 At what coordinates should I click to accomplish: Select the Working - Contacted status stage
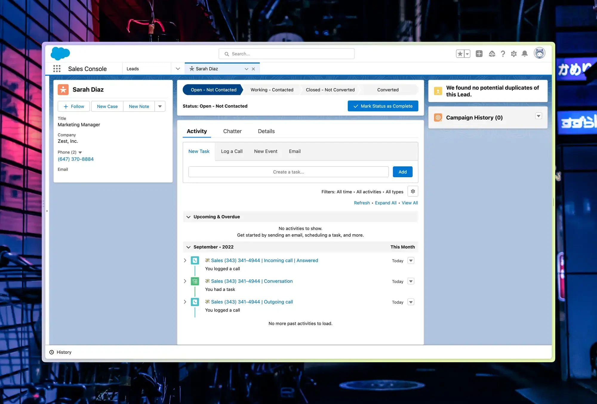tap(272, 90)
